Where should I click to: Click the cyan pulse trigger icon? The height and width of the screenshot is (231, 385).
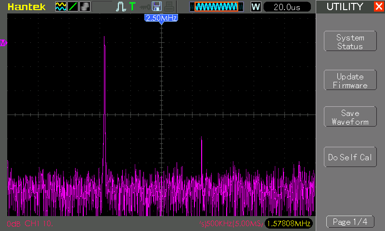pos(121,7)
